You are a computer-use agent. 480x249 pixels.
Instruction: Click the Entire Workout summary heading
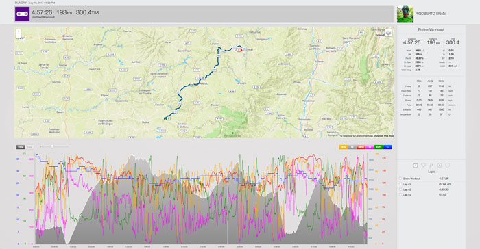431,30
